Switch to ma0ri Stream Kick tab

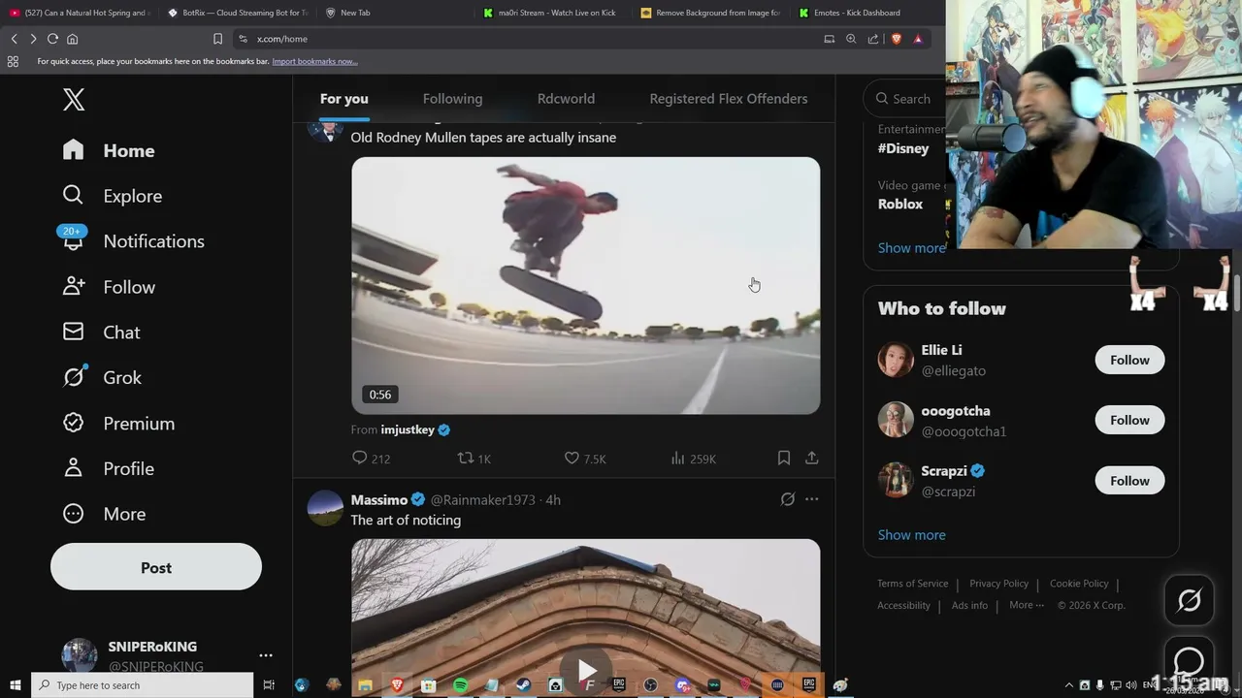[548, 13]
